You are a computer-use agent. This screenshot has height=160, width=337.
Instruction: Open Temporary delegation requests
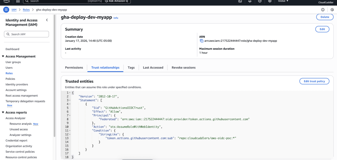pyautogui.click(x=25, y=101)
